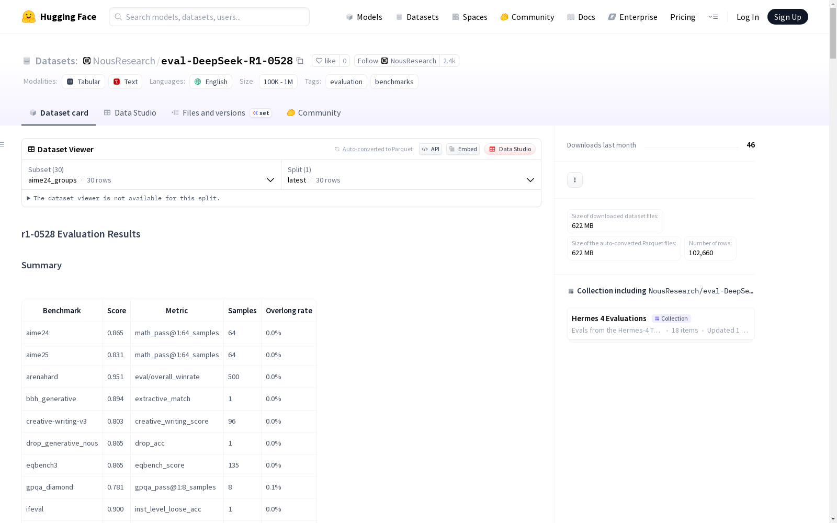837x523 pixels.
Task: Switch to the Dataset card tab
Action: pos(59,113)
